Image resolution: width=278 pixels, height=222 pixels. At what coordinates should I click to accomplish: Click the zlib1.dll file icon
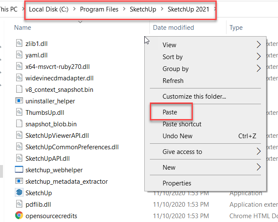click(19, 43)
